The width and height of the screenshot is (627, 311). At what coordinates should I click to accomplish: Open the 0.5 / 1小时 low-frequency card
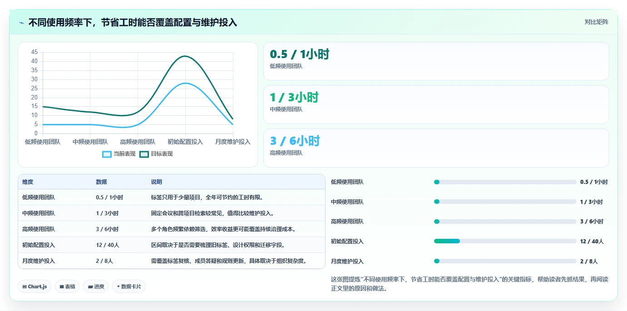[436, 61]
